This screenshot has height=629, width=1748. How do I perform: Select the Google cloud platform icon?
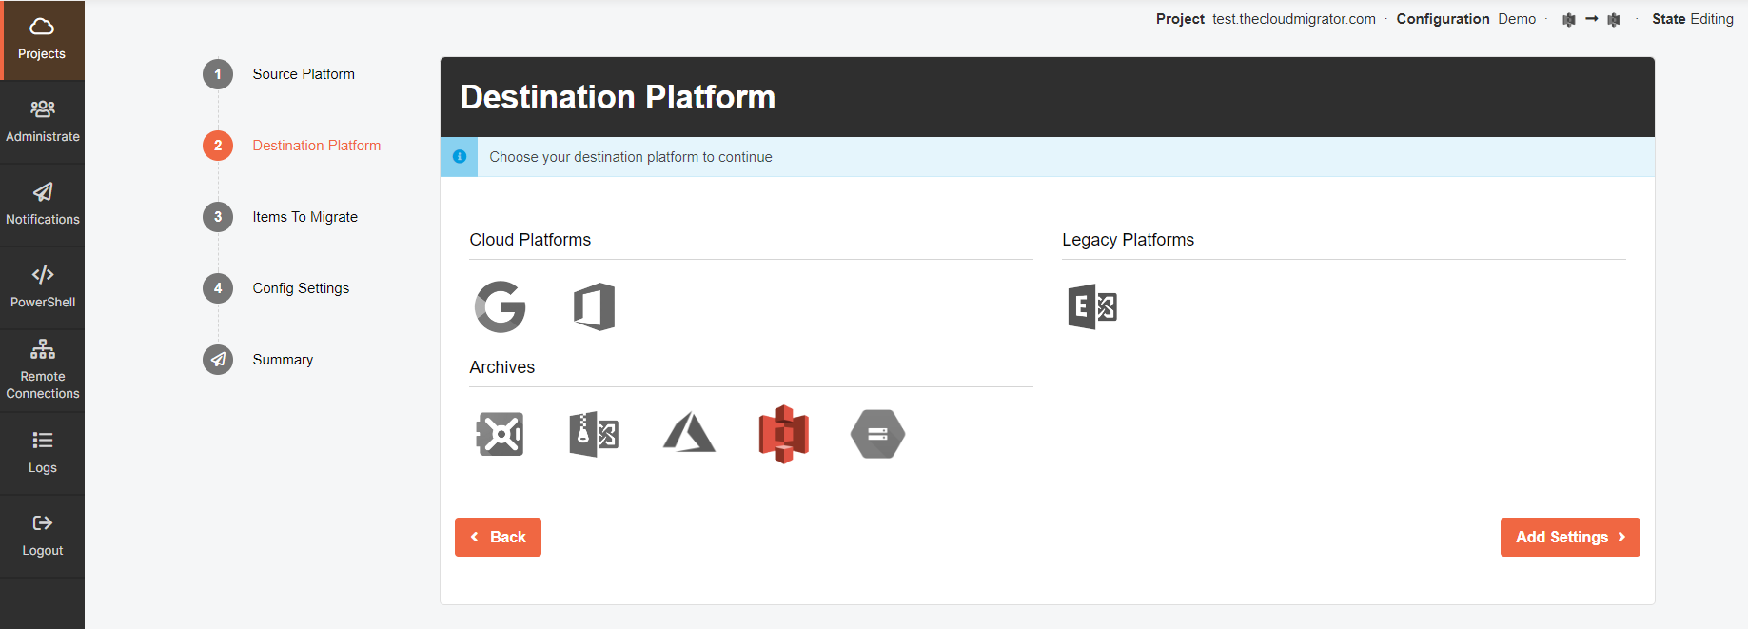[x=500, y=306]
